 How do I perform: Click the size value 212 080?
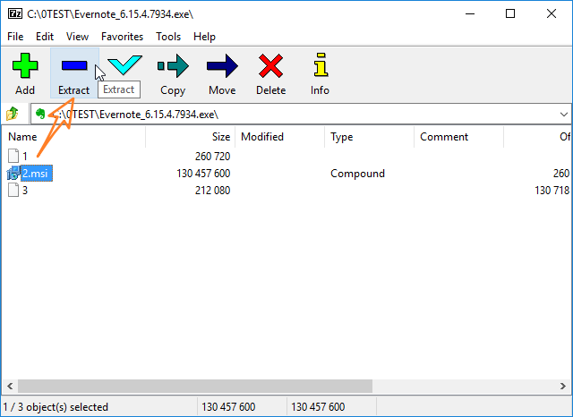(x=212, y=191)
